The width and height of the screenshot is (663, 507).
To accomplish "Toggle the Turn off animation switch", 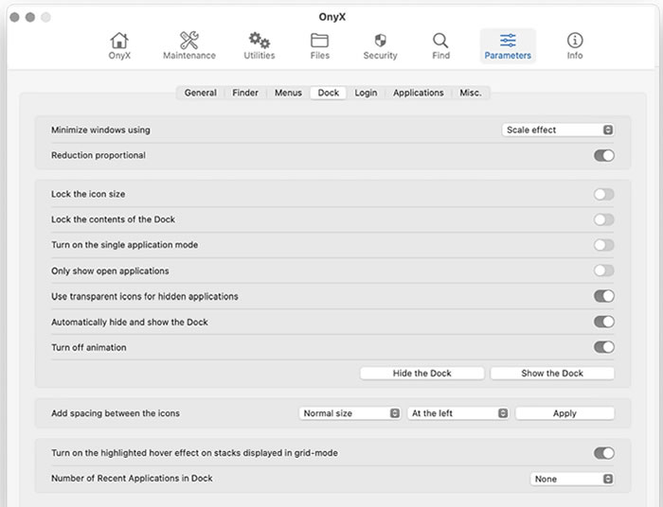I will pos(604,347).
